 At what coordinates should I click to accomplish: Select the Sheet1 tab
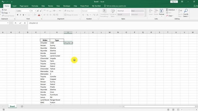pyautogui.click(x=12, y=106)
